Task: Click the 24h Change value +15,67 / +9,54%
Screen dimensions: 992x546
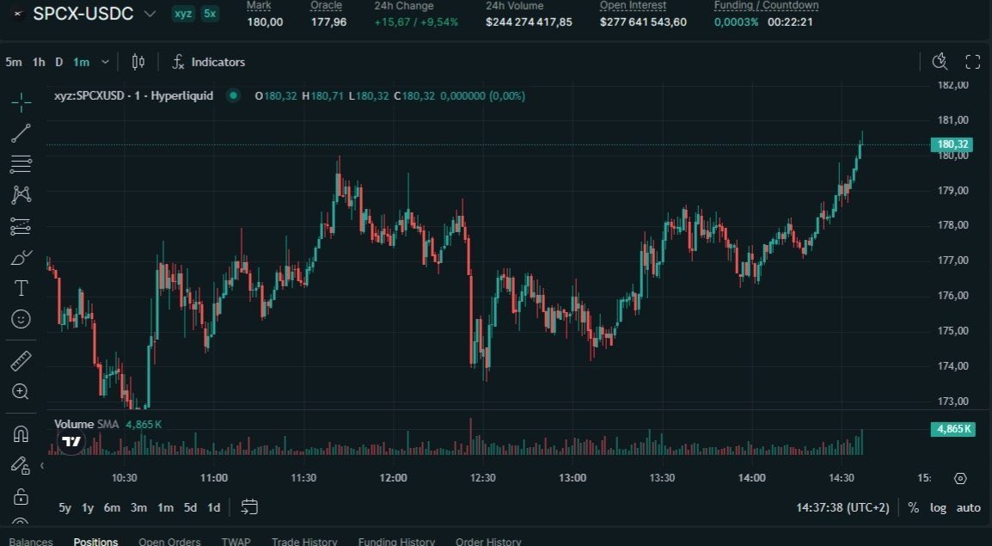Action: click(416, 22)
